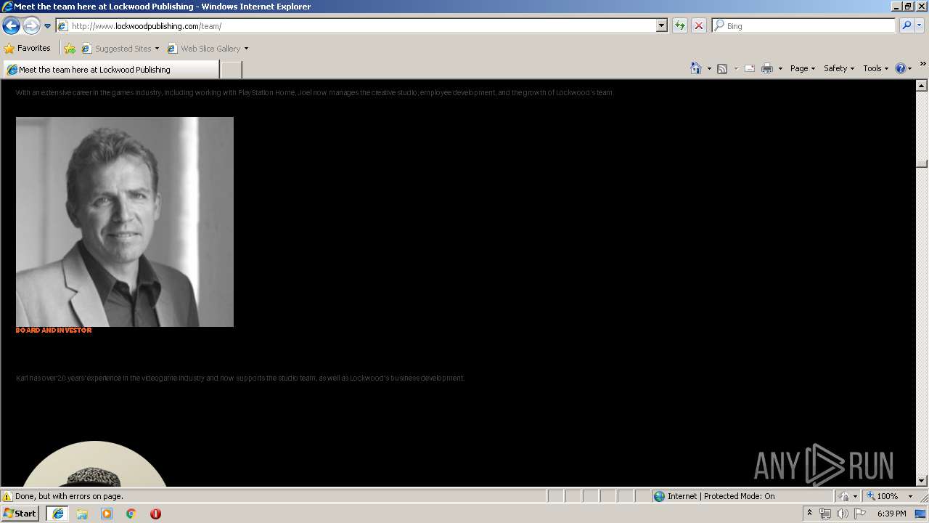Open Windows Media Player from taskbar
Viewport: 929px width, 523px height.
(107, 514)
